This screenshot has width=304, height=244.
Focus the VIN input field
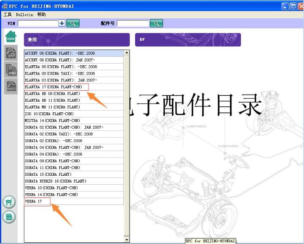coord(38,23)
